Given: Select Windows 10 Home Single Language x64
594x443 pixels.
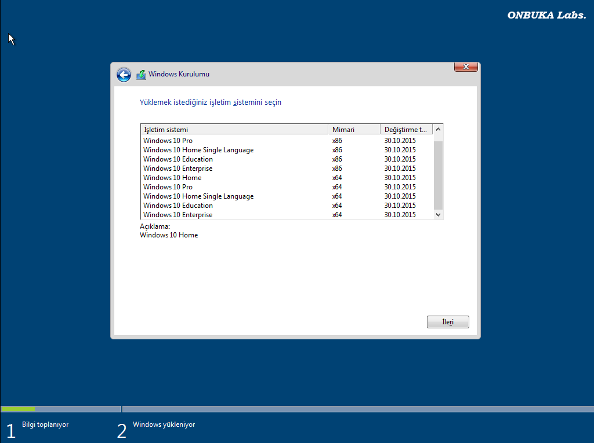Looking at the screenshot, I should tap(287, 196).
